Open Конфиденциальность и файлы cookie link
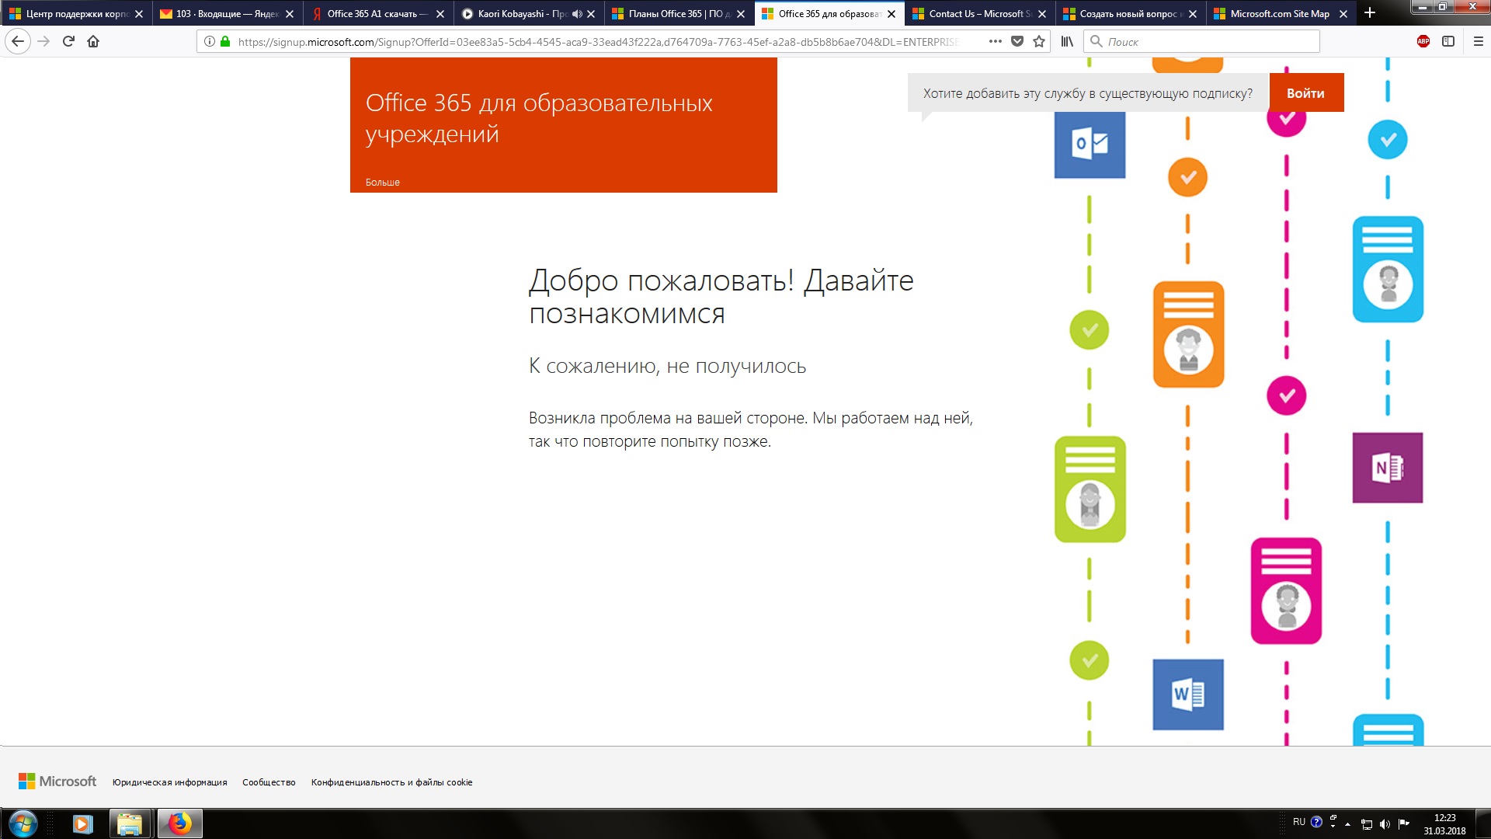 (x=391, y=782)
